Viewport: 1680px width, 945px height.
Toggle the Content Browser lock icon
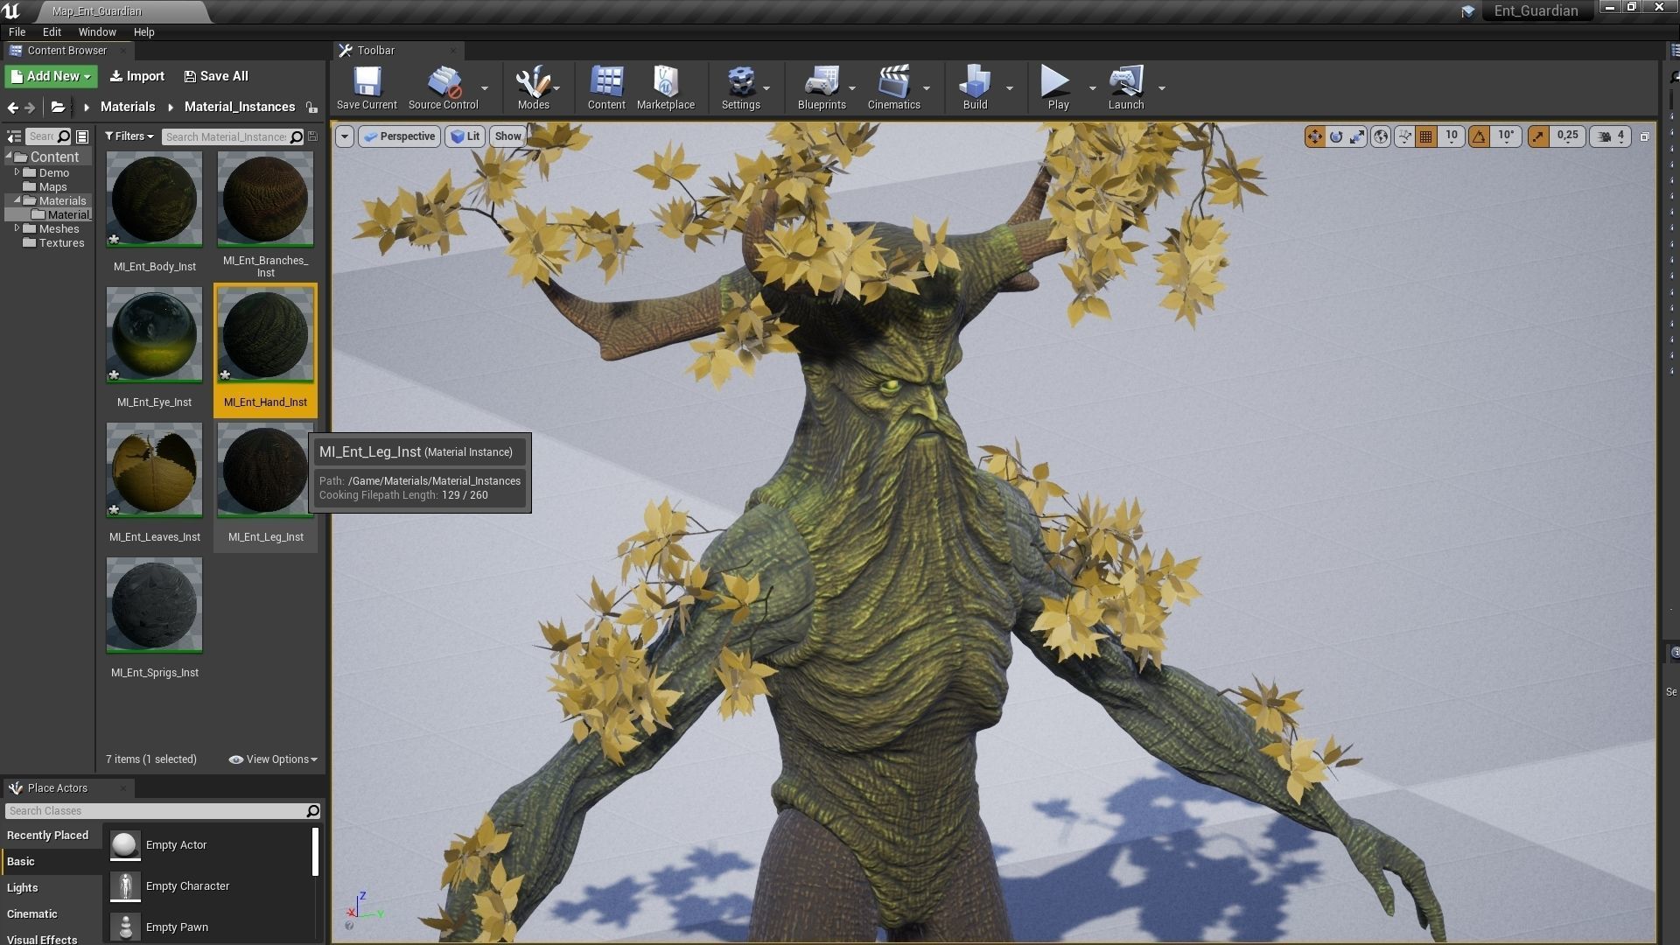311,108
